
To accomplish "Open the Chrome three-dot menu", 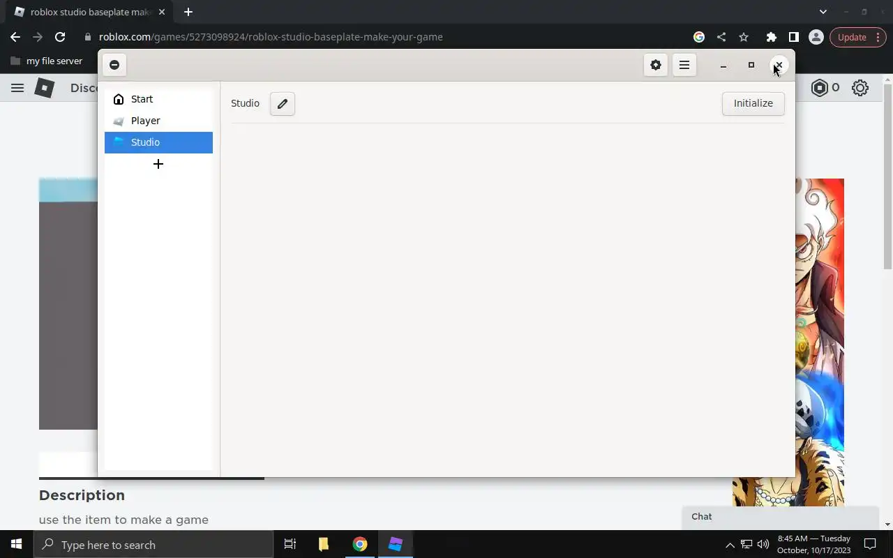I will (878, 37).
